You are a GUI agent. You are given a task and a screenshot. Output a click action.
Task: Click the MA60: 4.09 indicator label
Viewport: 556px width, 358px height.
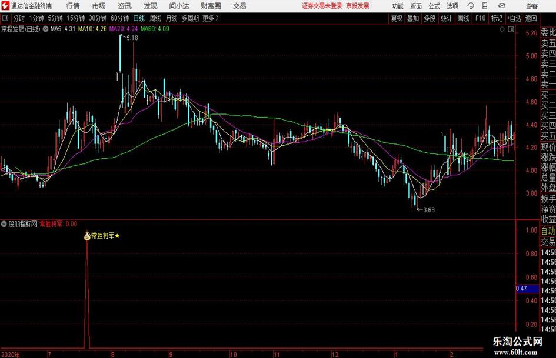155,29
